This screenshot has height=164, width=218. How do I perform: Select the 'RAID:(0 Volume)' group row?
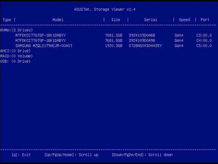[x=16, y=56]
